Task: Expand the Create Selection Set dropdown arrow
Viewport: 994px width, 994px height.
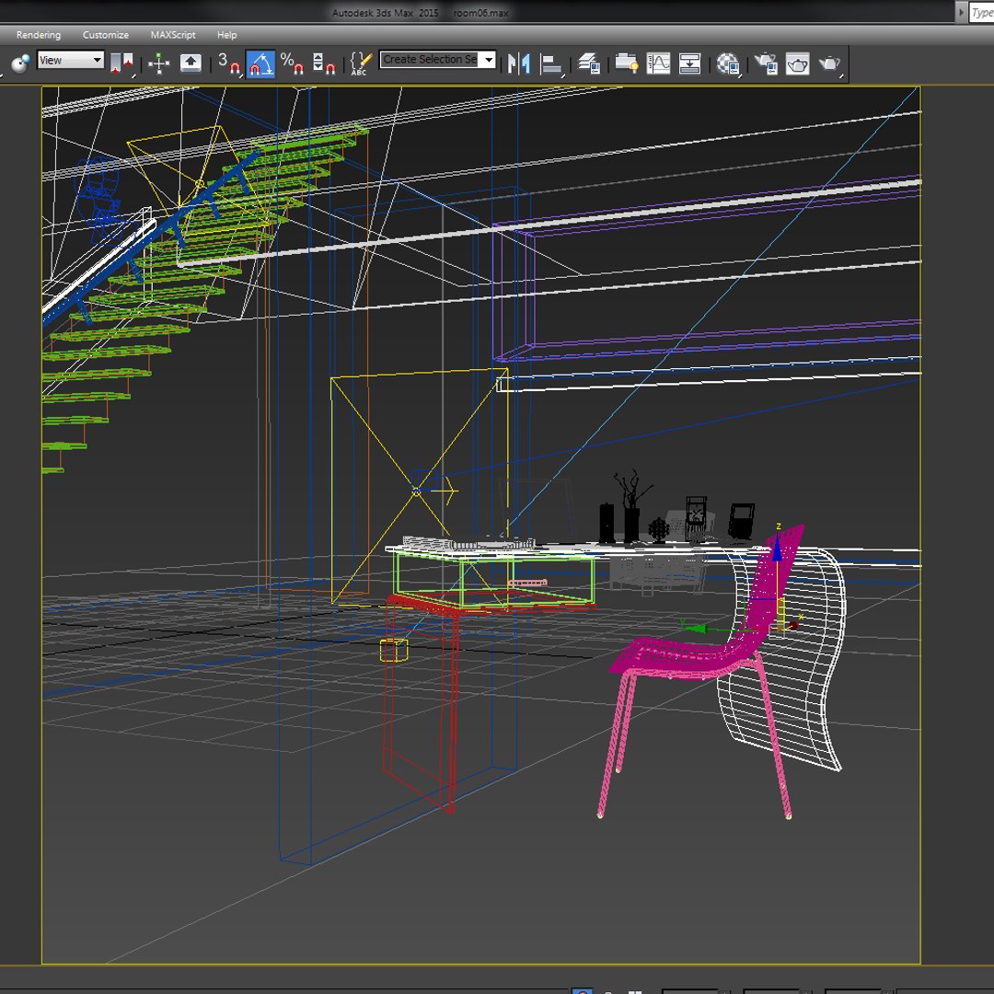Action: pos(488,60)
